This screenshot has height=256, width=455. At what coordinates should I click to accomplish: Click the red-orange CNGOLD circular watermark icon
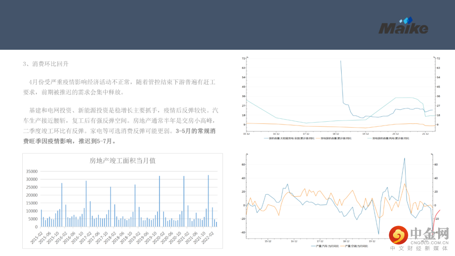click(x=398, y=235)
